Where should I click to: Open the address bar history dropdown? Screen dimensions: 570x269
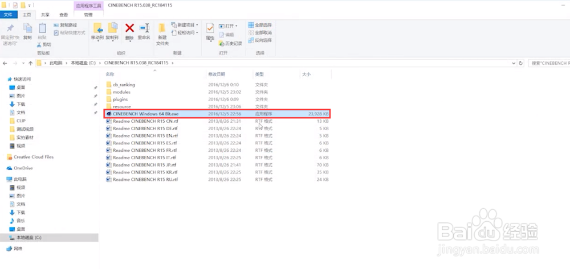click(x=514, y=63)
